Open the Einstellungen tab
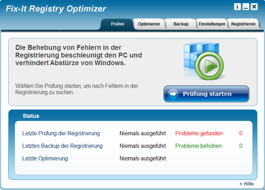This screenshot has height=190, width=265. coord(212,24)
